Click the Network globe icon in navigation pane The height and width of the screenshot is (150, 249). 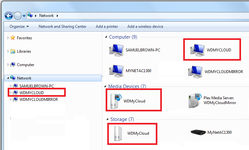point(13,78)
